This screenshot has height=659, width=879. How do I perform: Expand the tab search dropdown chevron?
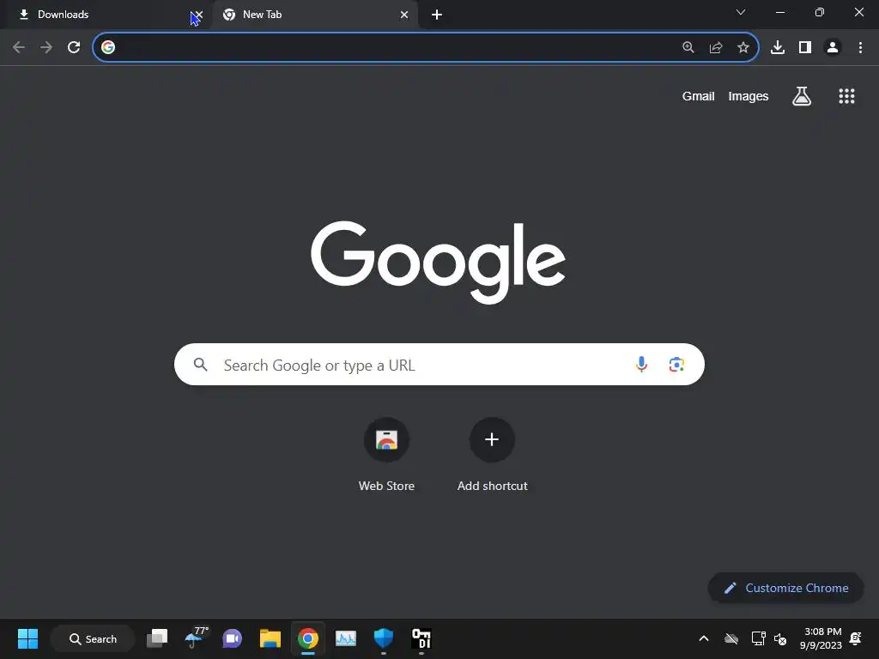[741, 12]
